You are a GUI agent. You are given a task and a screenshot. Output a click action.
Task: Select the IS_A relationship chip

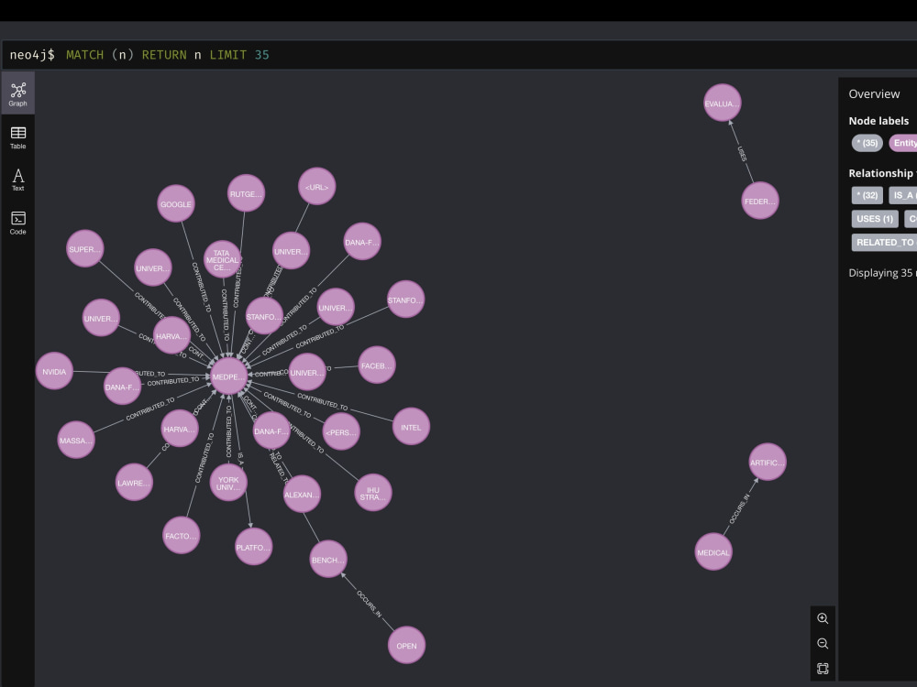(903, 195)
